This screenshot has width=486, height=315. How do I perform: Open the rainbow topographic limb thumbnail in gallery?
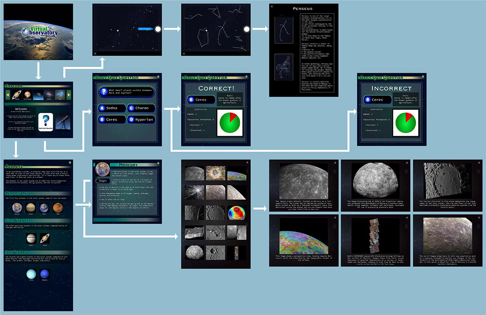237,173
